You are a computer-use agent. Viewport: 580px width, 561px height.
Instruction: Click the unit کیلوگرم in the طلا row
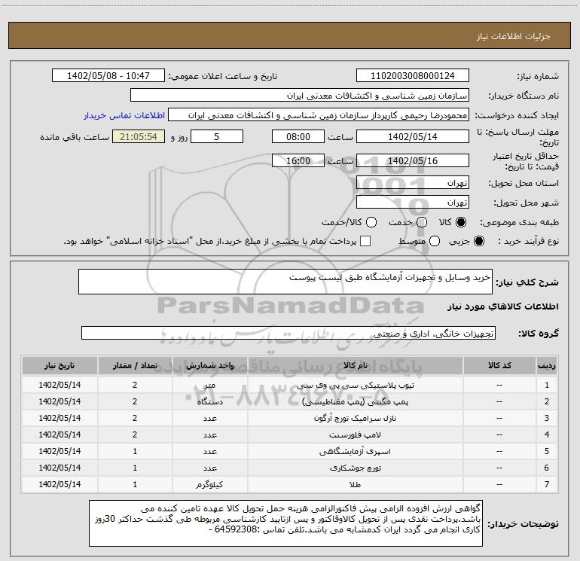[x=209, y=484]
